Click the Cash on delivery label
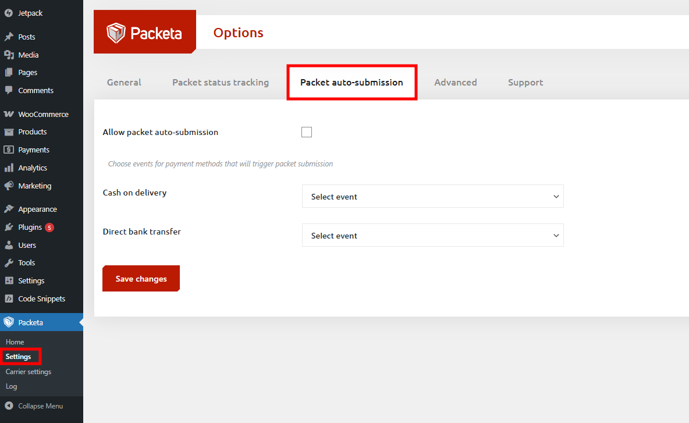Screen dimensions: 689x423 pos(134,193)
